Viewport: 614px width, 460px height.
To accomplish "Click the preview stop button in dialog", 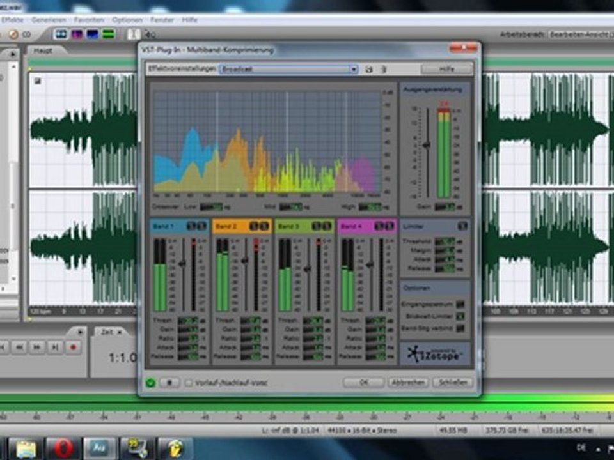I will pos(169,383).
